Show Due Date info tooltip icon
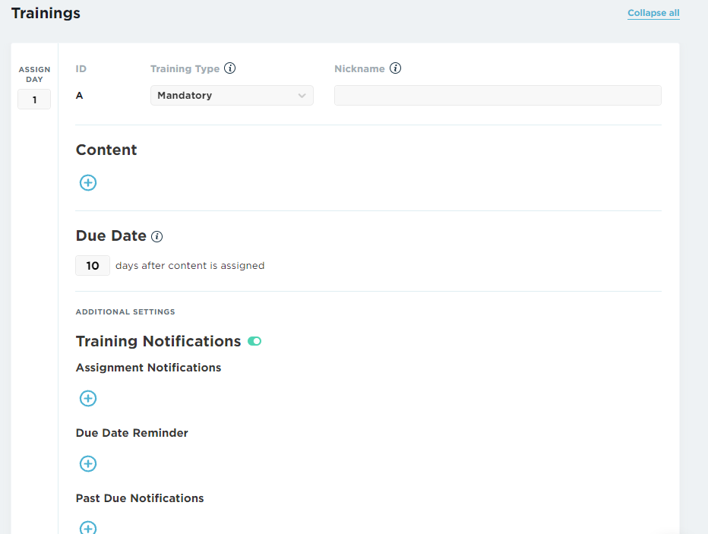 pyautogui.click(x=156, y=236)
